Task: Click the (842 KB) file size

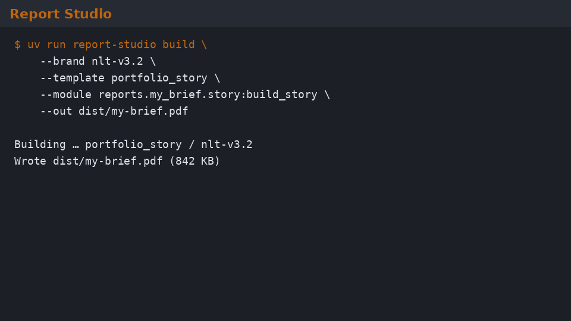Action: 195,161
